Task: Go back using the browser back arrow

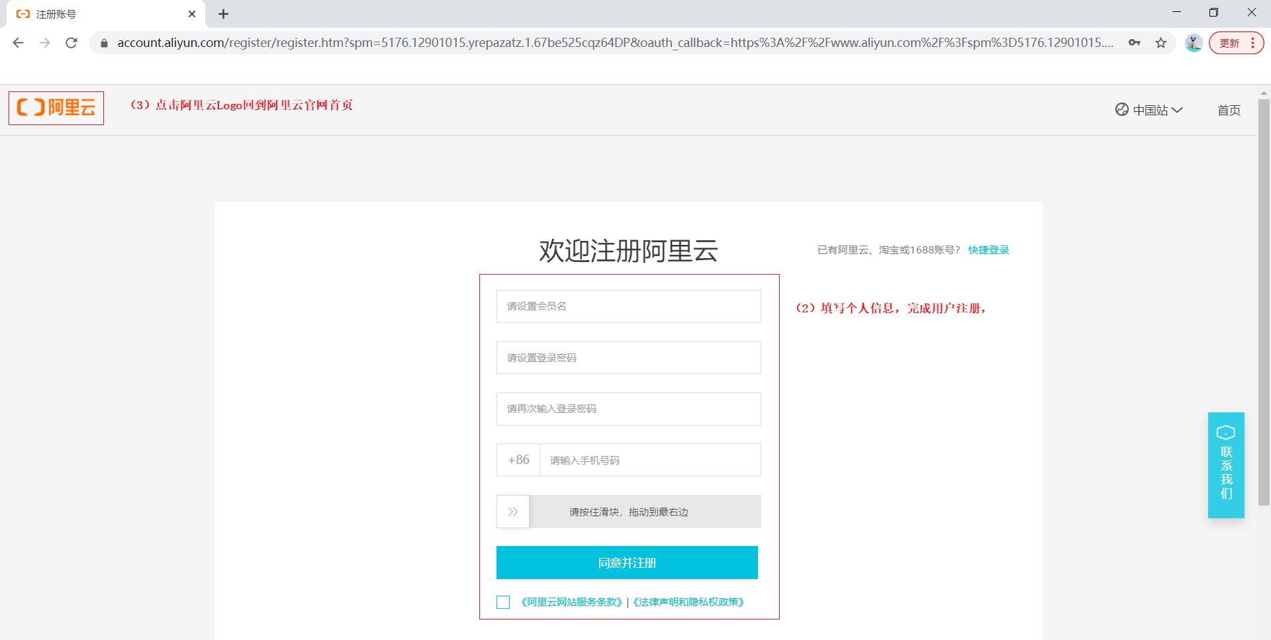Action: 19,43
